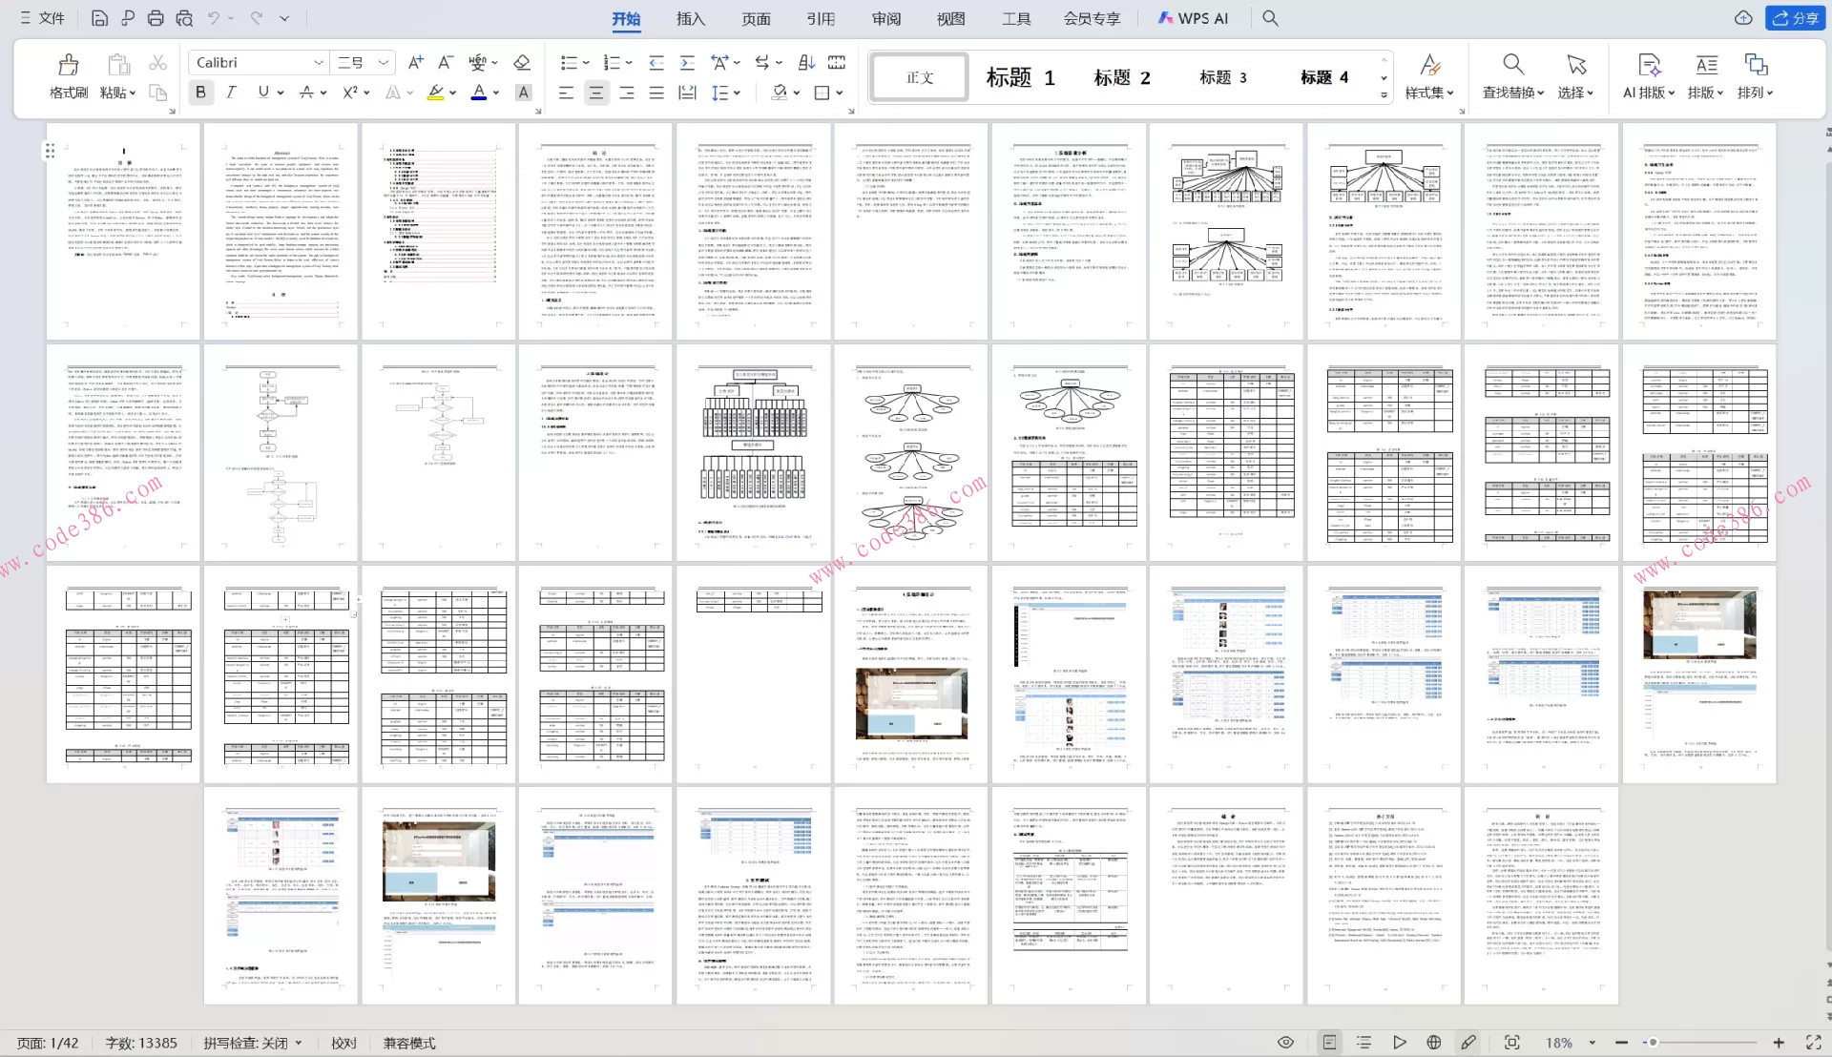
Task: Apply the 标题 1 heading style
Action: coord(1019,77)
